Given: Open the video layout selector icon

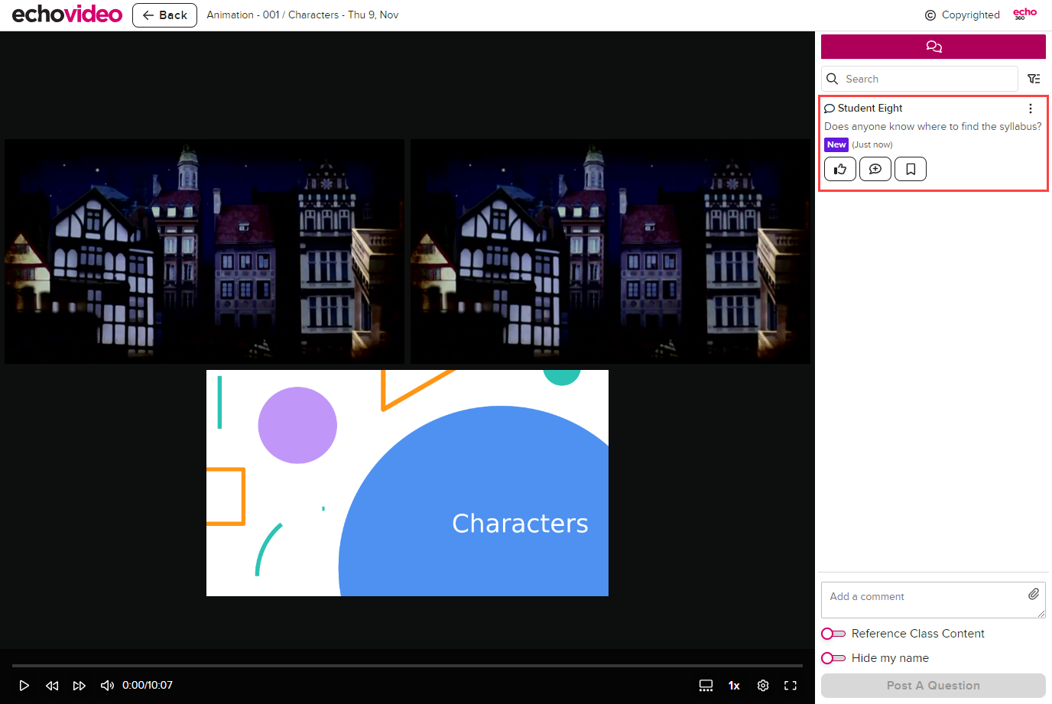Looking at the screenshot, I should [706, 686].
